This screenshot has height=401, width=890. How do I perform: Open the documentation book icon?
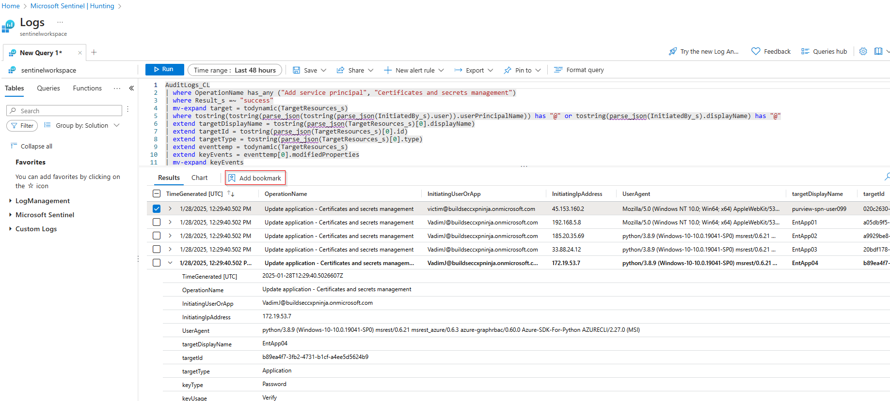click(878, 51)
